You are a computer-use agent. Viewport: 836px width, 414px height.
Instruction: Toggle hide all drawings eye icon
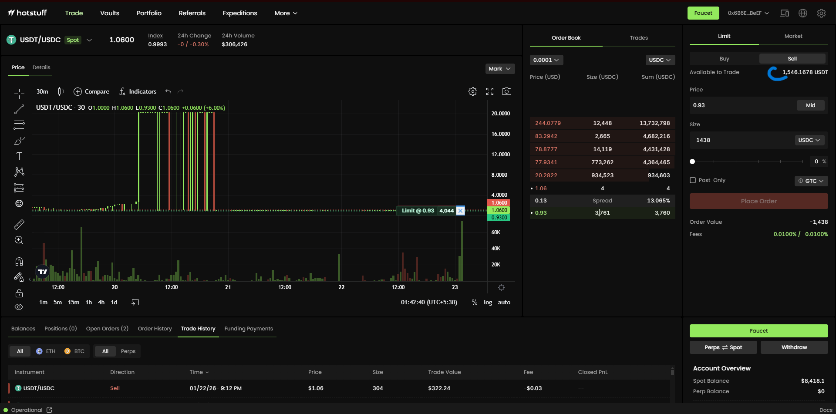(x=19, y=307)
